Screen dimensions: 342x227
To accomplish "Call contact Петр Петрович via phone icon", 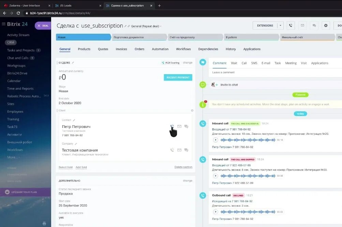I will [x=172, y=126].
